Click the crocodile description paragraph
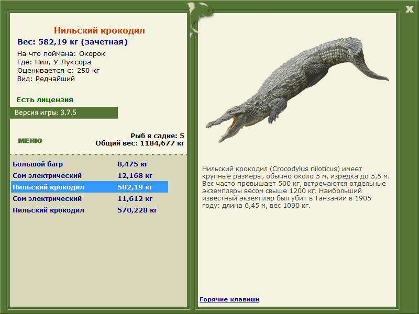Viewport: 419px width, 314px height. 296,187
